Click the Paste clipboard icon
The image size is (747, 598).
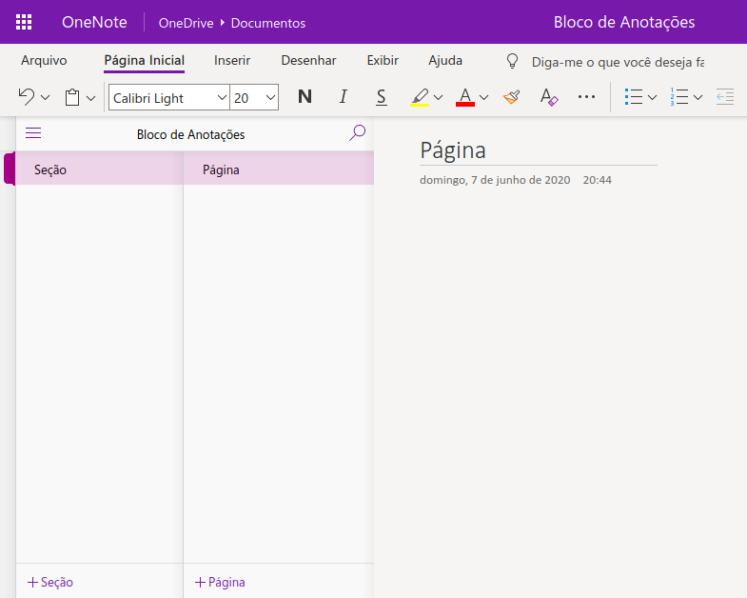pyautogui.click(x=72, y=97)
